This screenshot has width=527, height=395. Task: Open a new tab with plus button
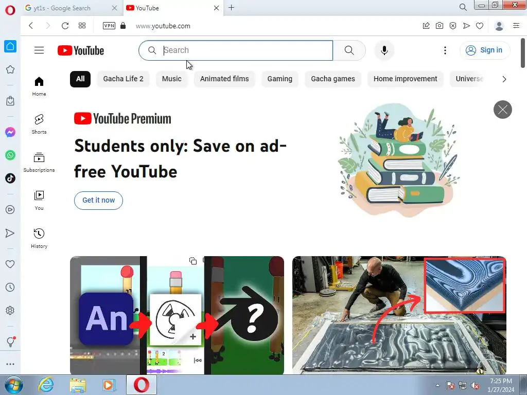(231, 7)
